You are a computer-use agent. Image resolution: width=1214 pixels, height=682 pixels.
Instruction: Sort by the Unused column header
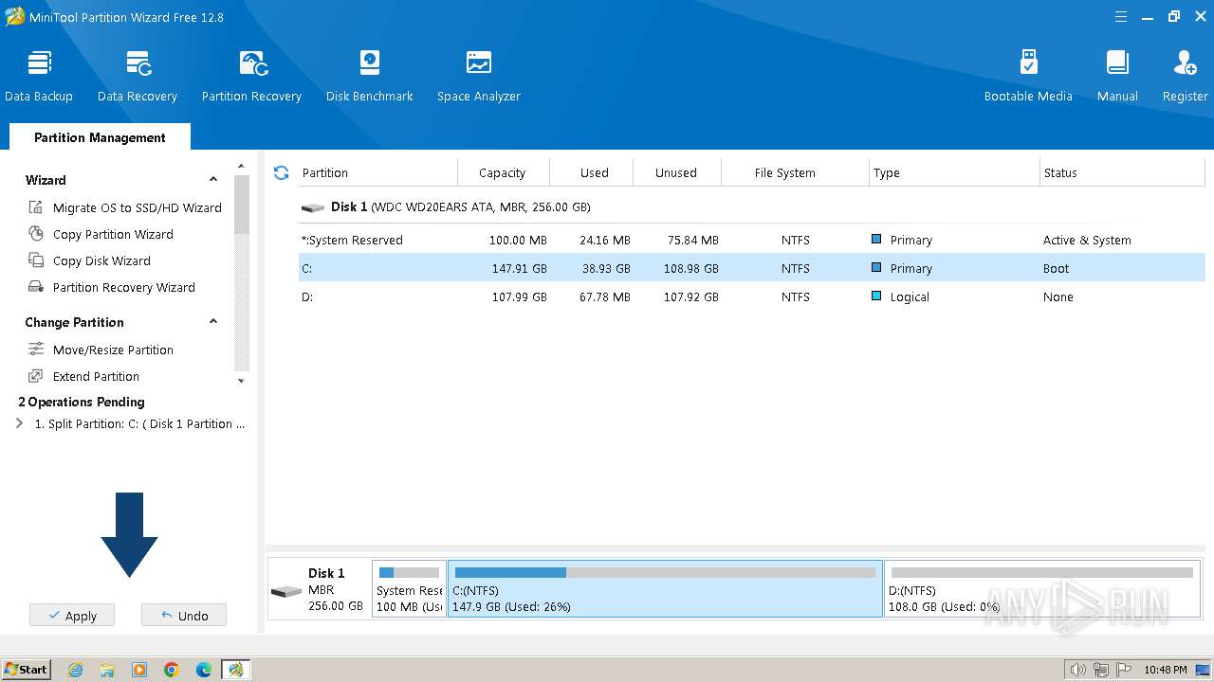[677, 172]
